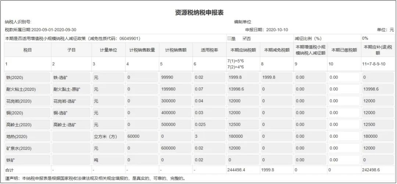Viewport: 397px width, 184px height.
Task: Click sales amount 500000 cell
Action: pyautogui.click(x=176, y=125)
